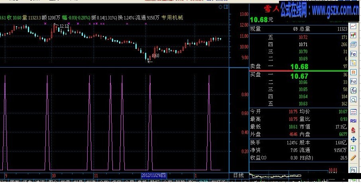Viewport: 361px width, 183px height.
Task: Click the F5 chart switch icon
Action: coord(353,170)
